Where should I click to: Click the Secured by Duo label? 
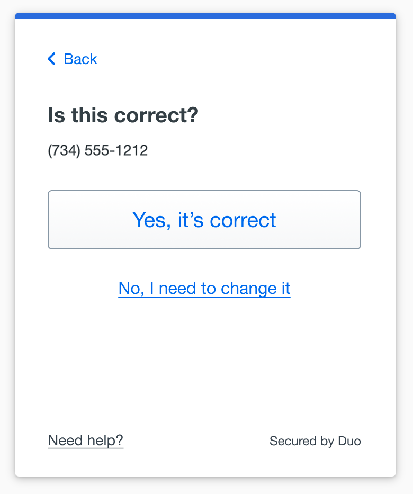point(315,441)
